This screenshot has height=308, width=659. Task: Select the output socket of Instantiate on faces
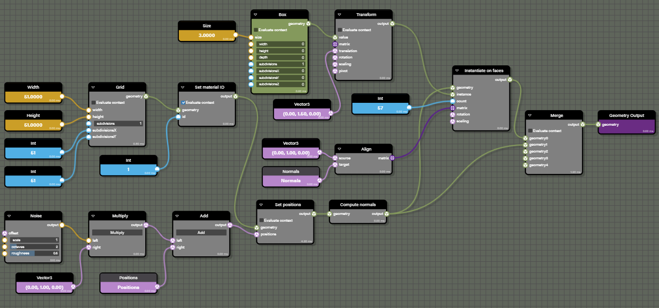pyautogui.click(x=509, y=80)
